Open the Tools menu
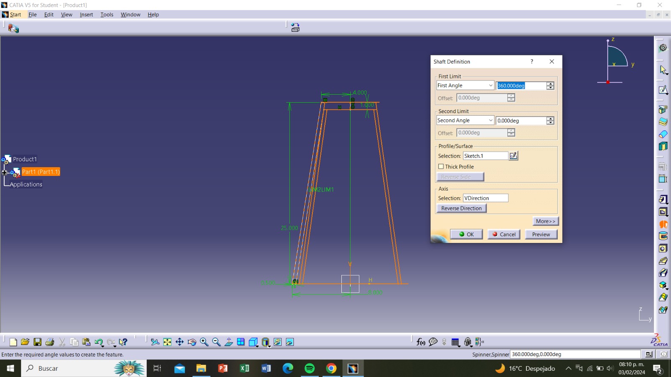 coord(107,15)
